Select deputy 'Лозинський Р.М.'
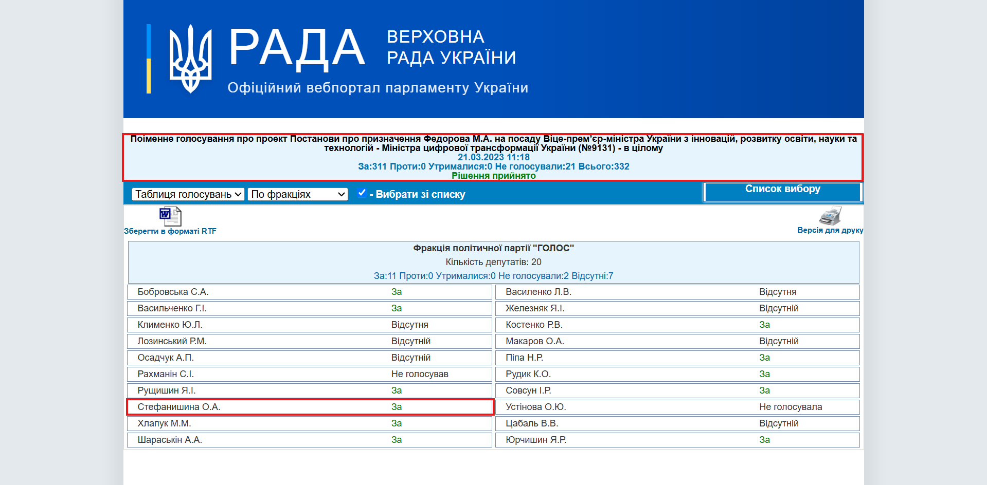The height and width of the screenshot is (485, 987). point(172,341)
